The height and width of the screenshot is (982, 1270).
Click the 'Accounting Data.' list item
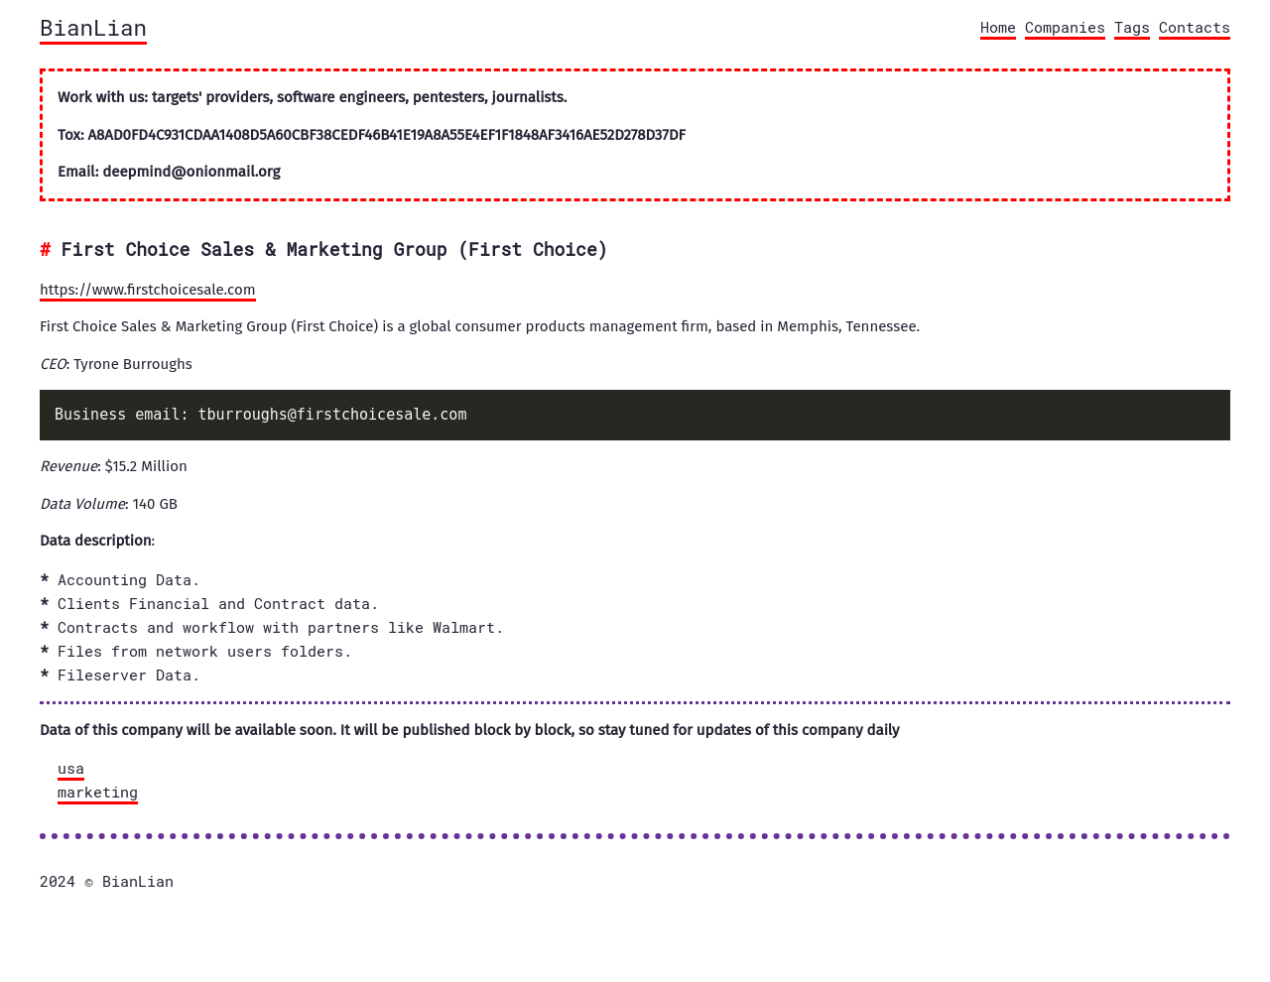click(x=128, y=580)
